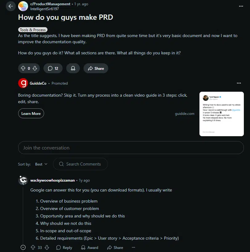Click the Learn More button

(31, 113)
